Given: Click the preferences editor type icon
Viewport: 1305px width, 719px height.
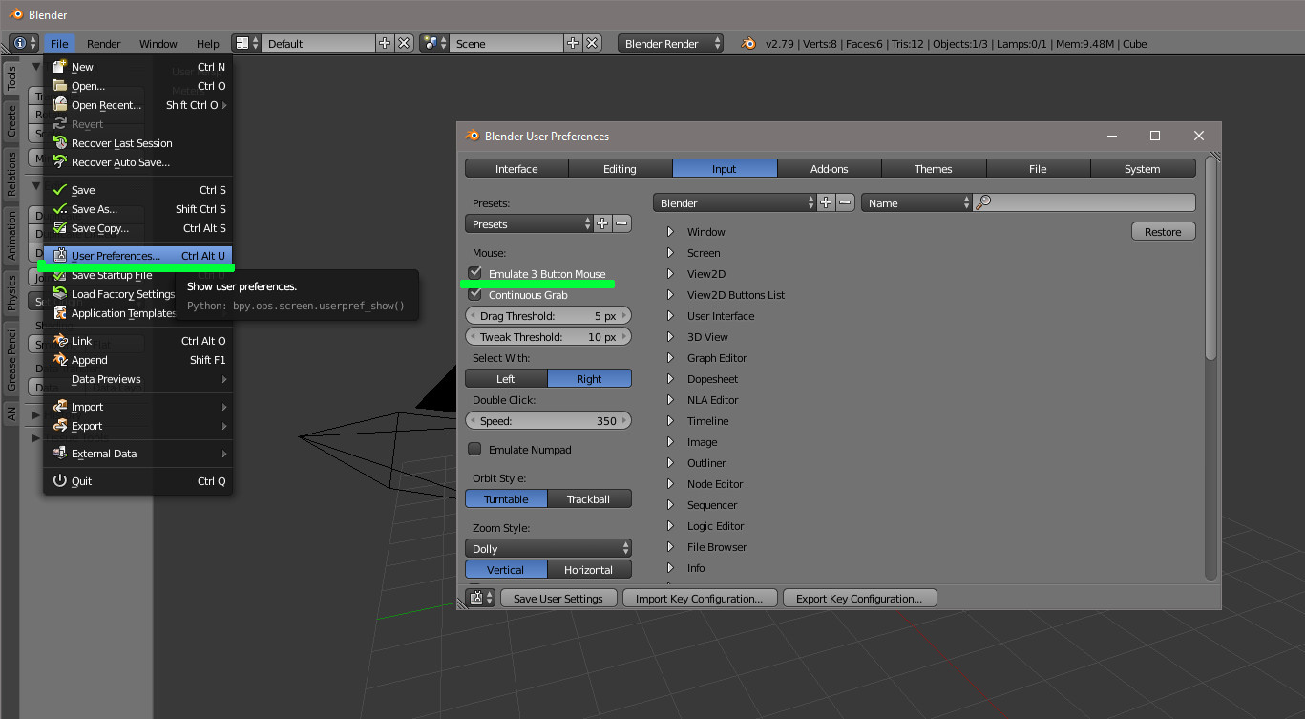Looking at the screenshot, I should (x=480, y=599).
